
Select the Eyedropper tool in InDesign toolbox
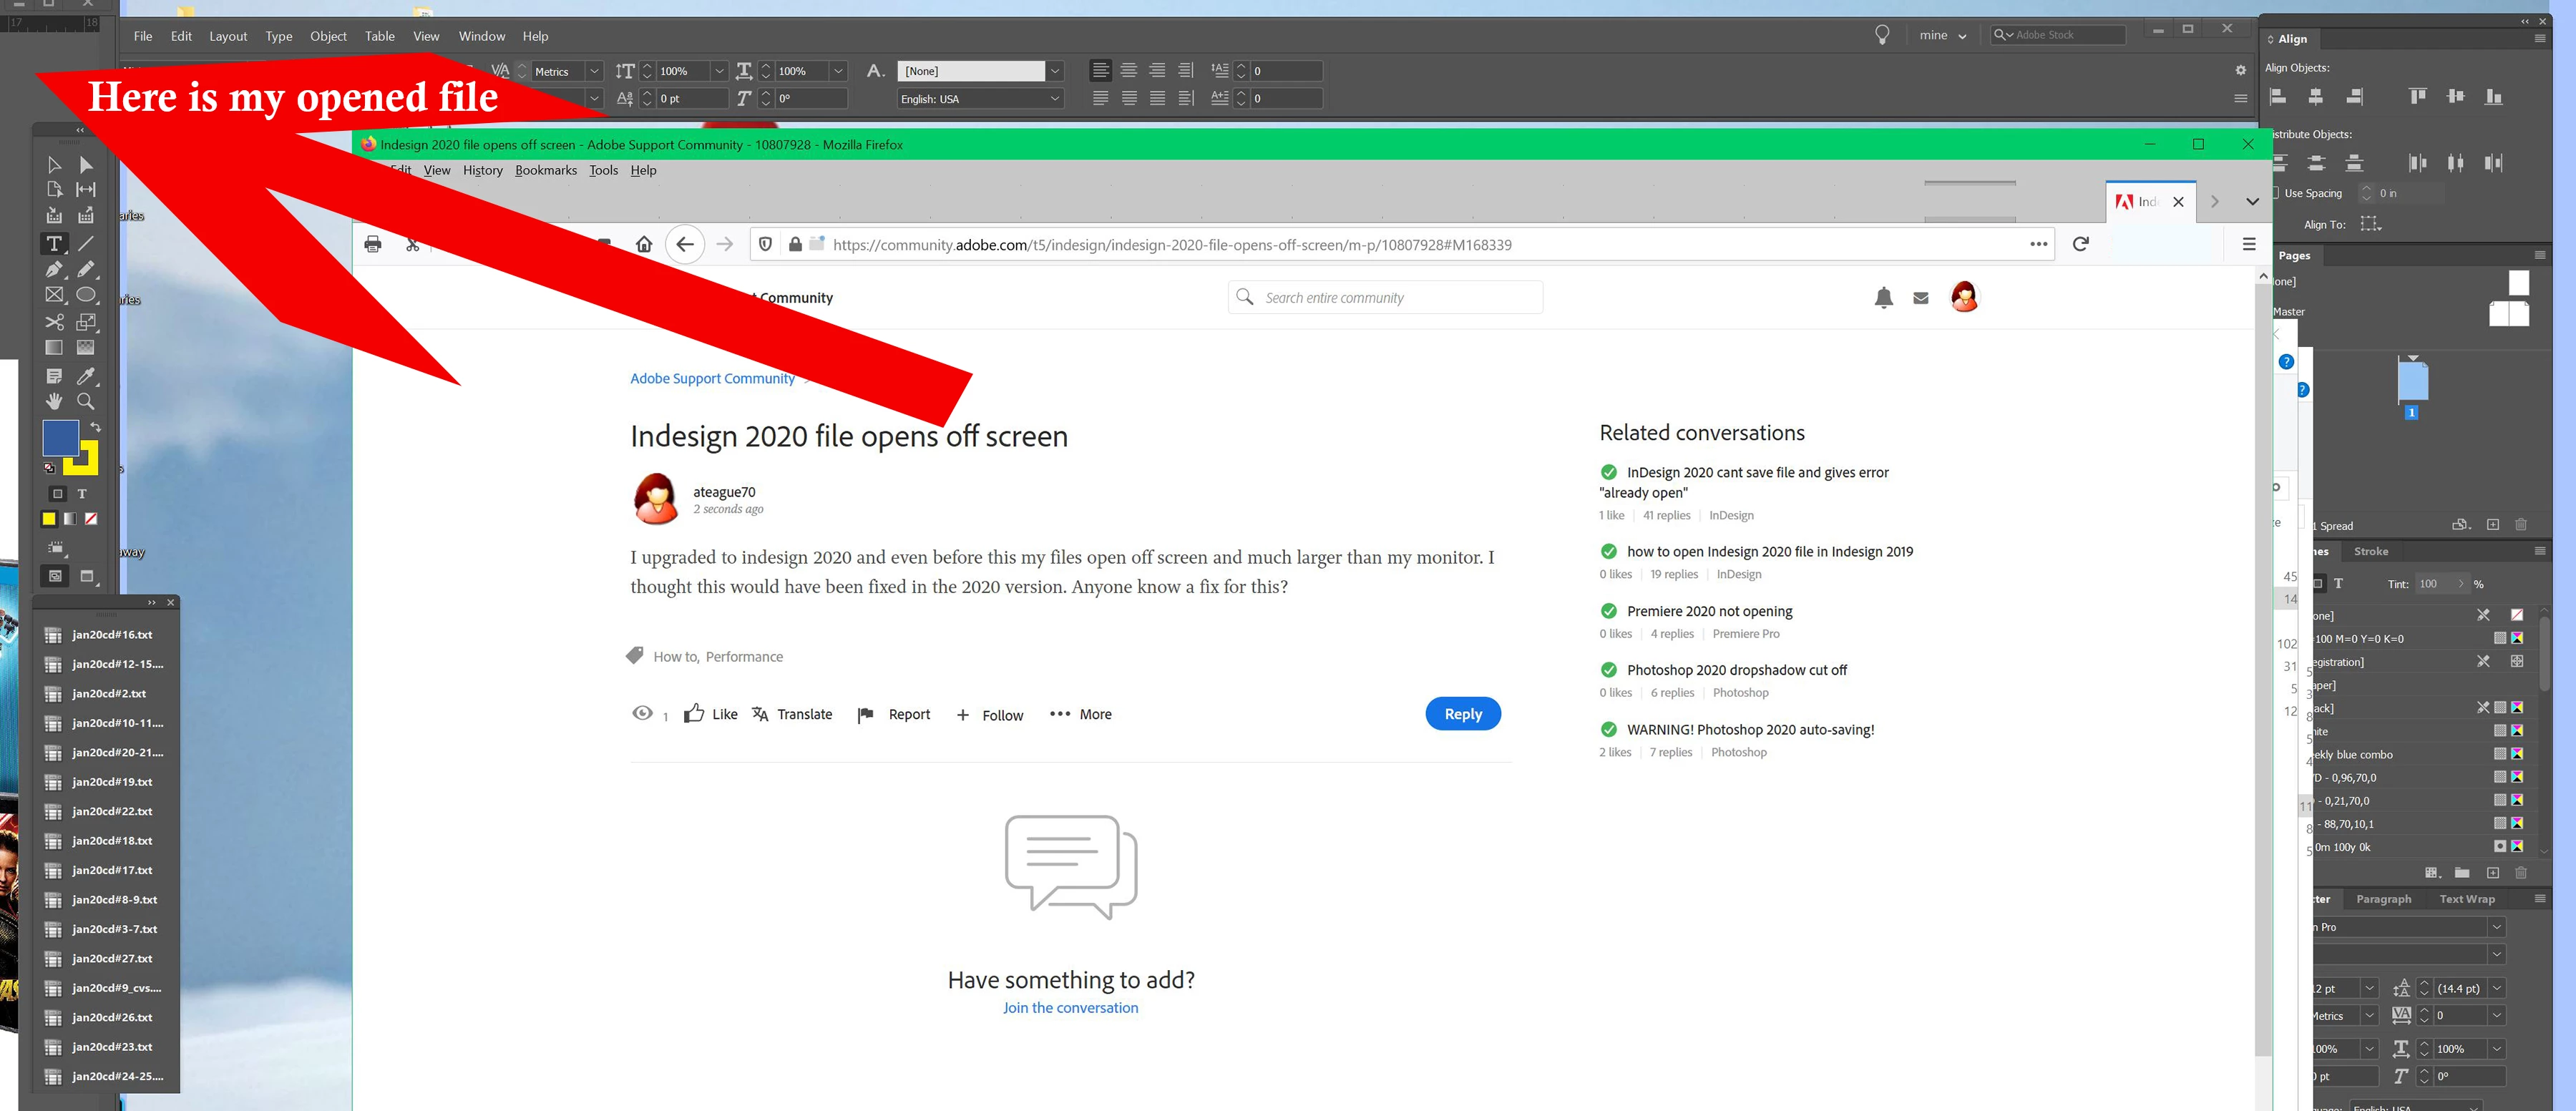[x=86, y=376]
